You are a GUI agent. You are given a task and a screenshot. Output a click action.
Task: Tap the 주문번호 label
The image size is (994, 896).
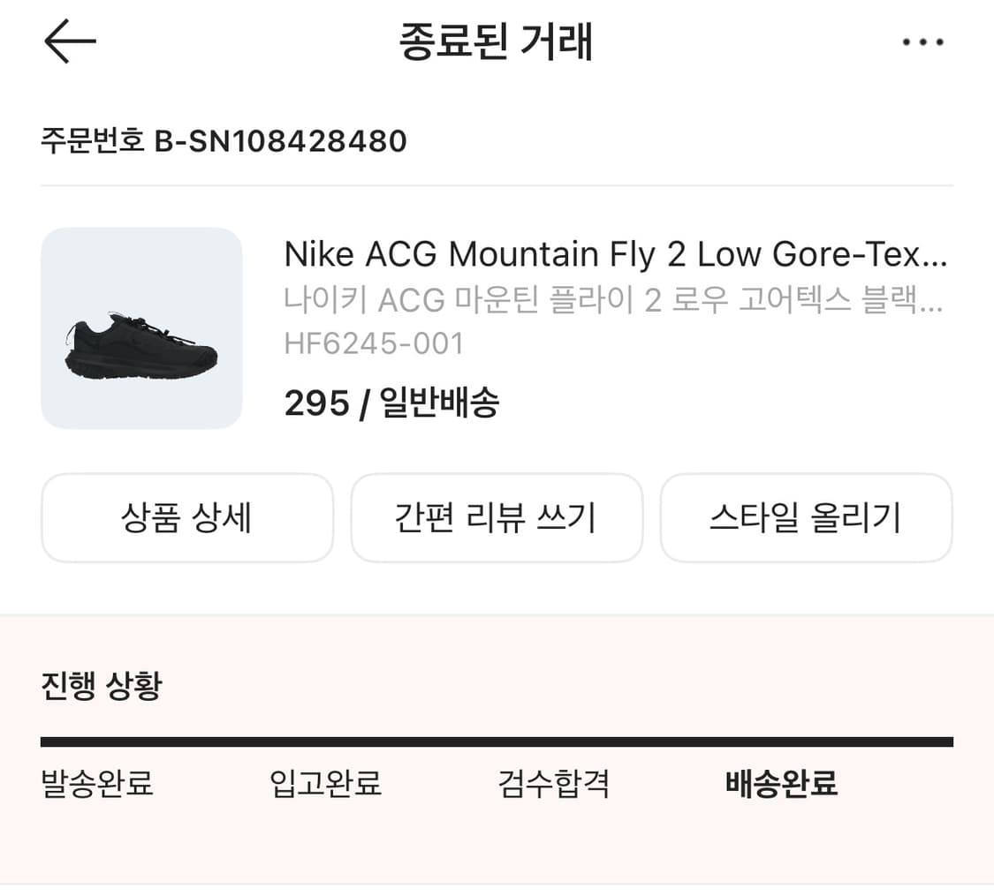coord(92,141)
